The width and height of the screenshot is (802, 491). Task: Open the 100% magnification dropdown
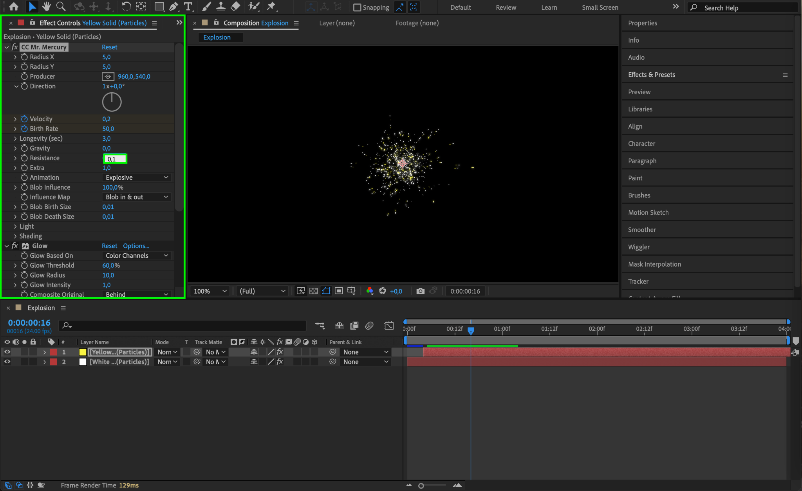210,291
